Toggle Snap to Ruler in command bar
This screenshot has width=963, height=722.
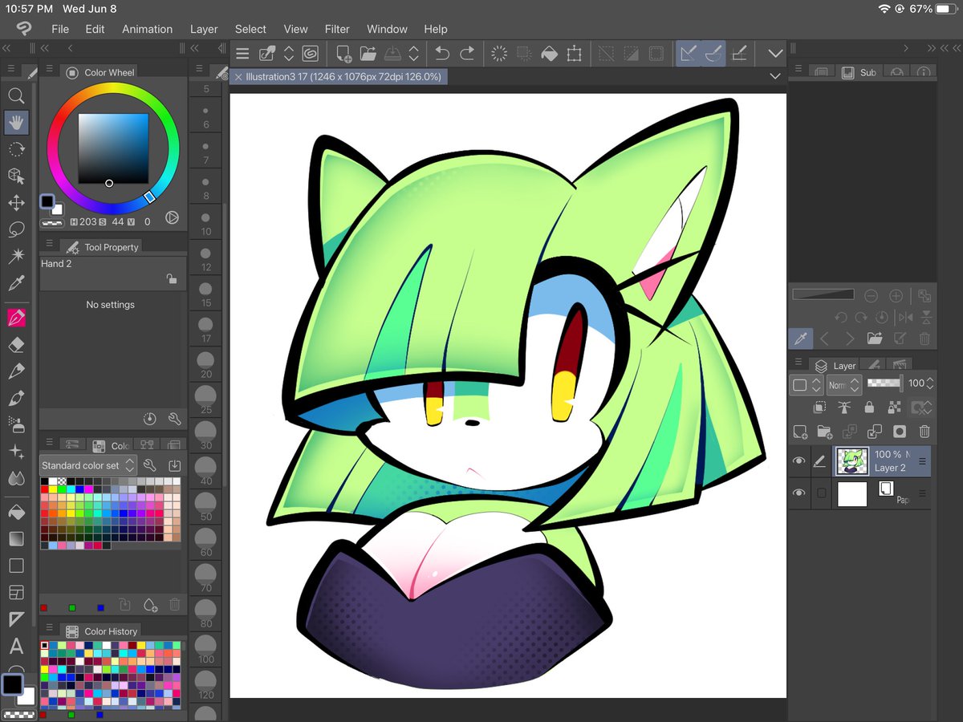click(688, 54)
